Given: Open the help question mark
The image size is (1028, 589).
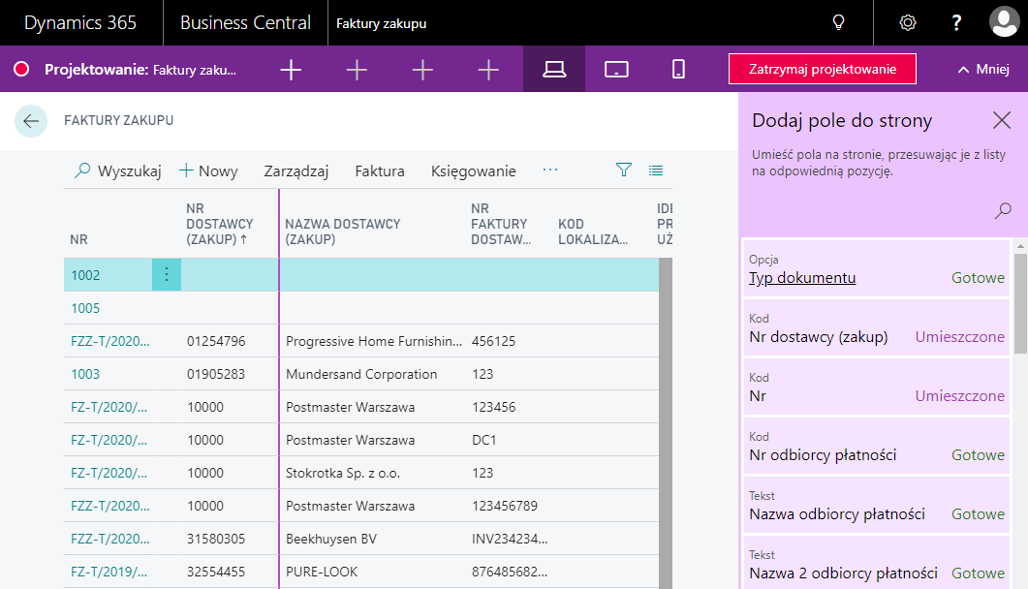Looking at the screenshot, I should click(x=956, y=23).
